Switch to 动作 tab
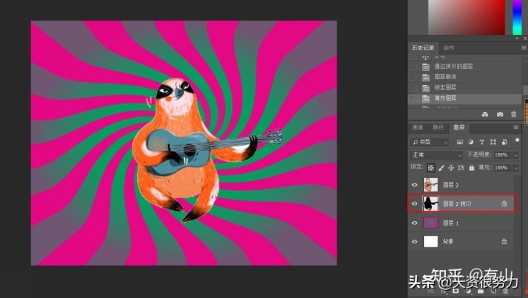The image size is (528, 298). click(449, 48)
